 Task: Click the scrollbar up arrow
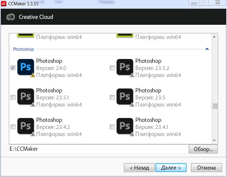(214, 37)
